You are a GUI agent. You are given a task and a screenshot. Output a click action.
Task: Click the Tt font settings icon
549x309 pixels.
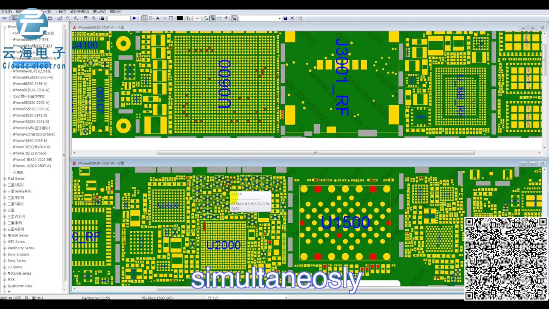click(188, 18)
